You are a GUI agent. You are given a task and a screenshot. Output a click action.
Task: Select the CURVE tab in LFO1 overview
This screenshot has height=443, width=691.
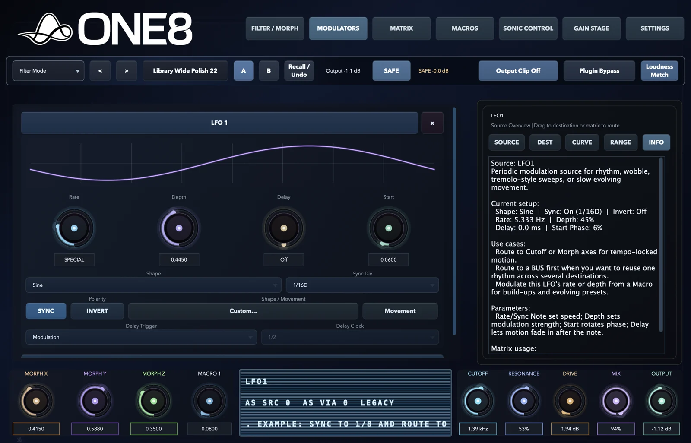click(x=582, y=142)
